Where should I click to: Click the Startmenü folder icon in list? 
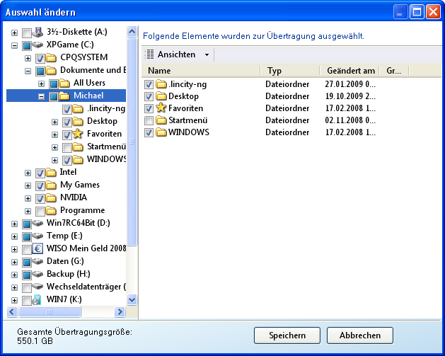tap(161, 120)
